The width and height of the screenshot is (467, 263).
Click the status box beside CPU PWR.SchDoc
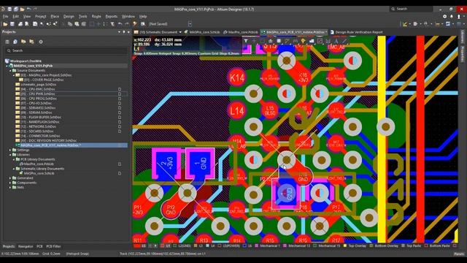(x=120, y=94)
